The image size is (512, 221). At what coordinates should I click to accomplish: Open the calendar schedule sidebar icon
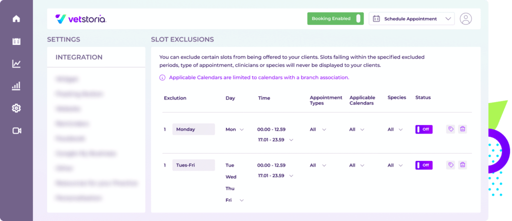point(16,41)
